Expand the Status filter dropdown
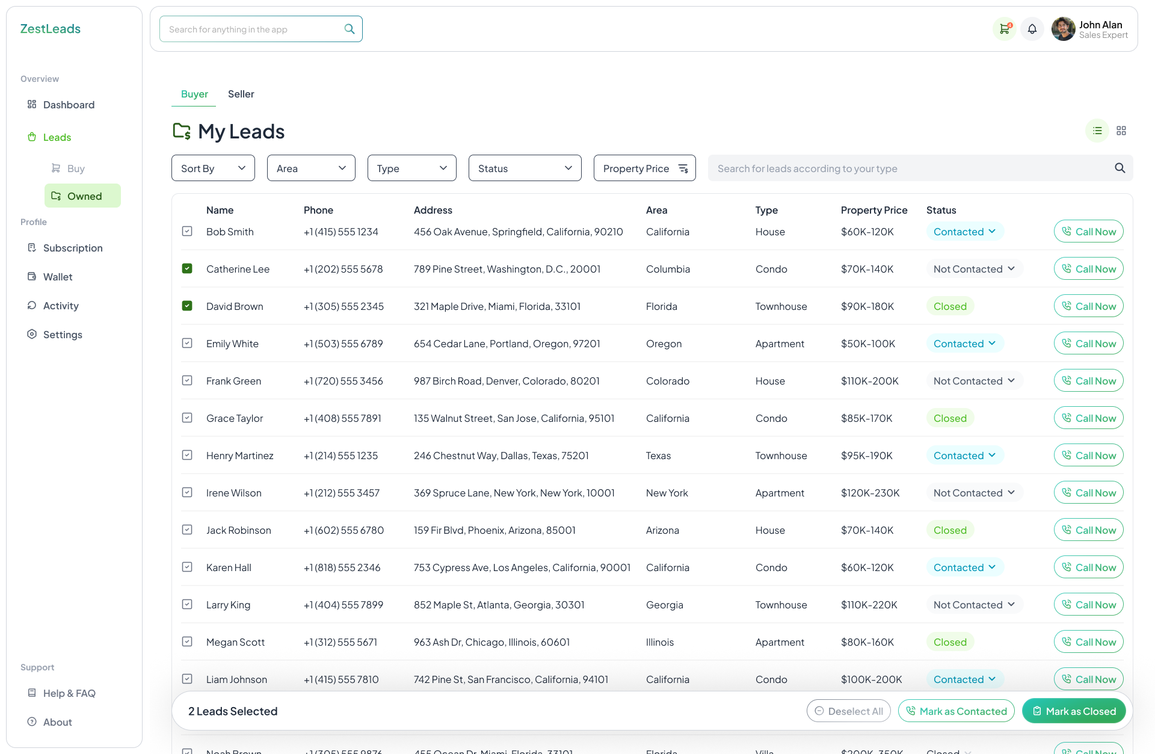 [524, 168]
